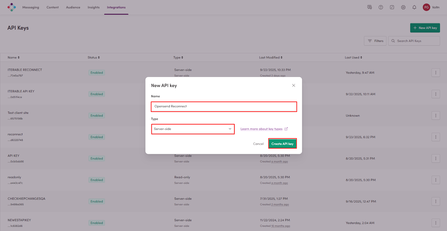Image resolution: width=447 pixels, height=231 pixels.
Task: Sort table by Status column
Action: [94, 58]
